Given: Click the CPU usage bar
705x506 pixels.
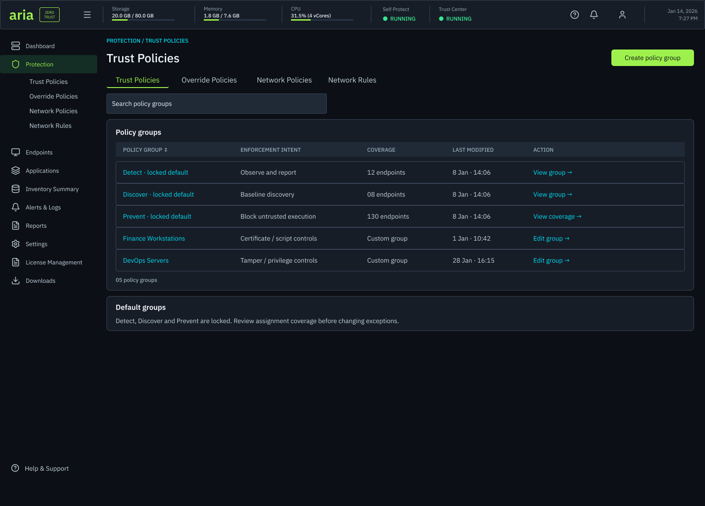Looking at the screenshot, I should 322,20.
